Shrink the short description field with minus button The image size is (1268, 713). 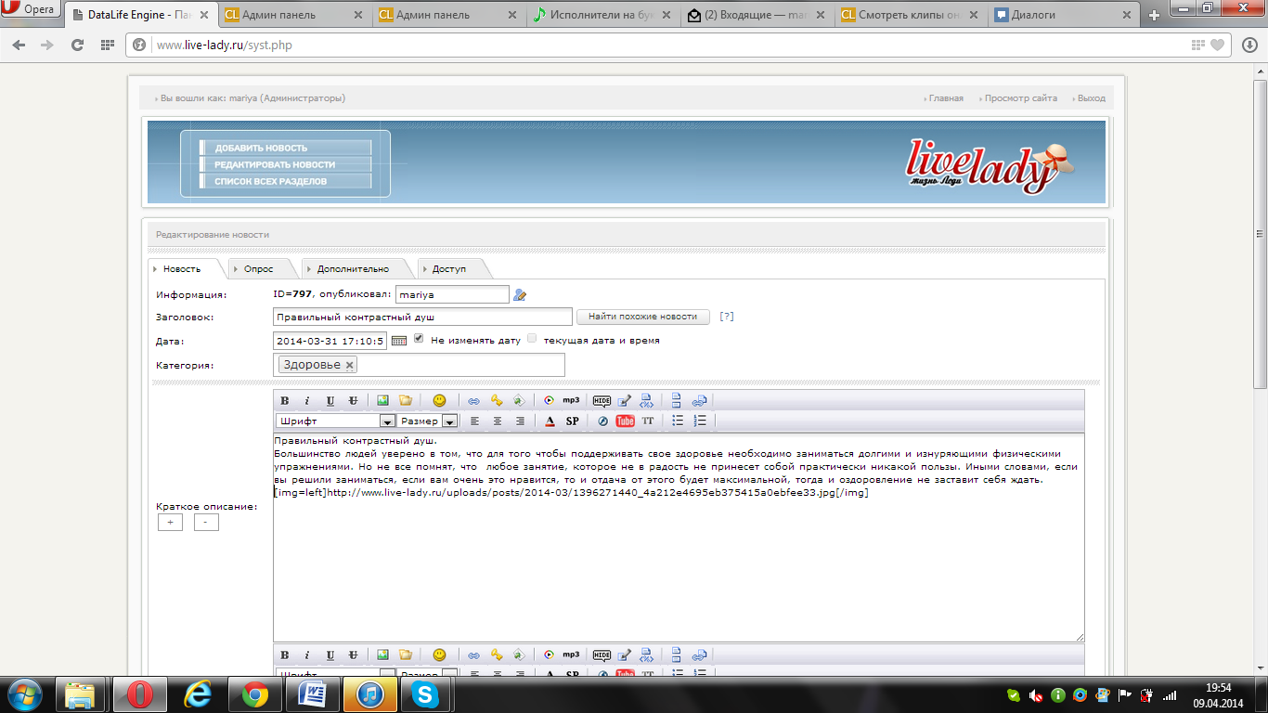(206, 523)
